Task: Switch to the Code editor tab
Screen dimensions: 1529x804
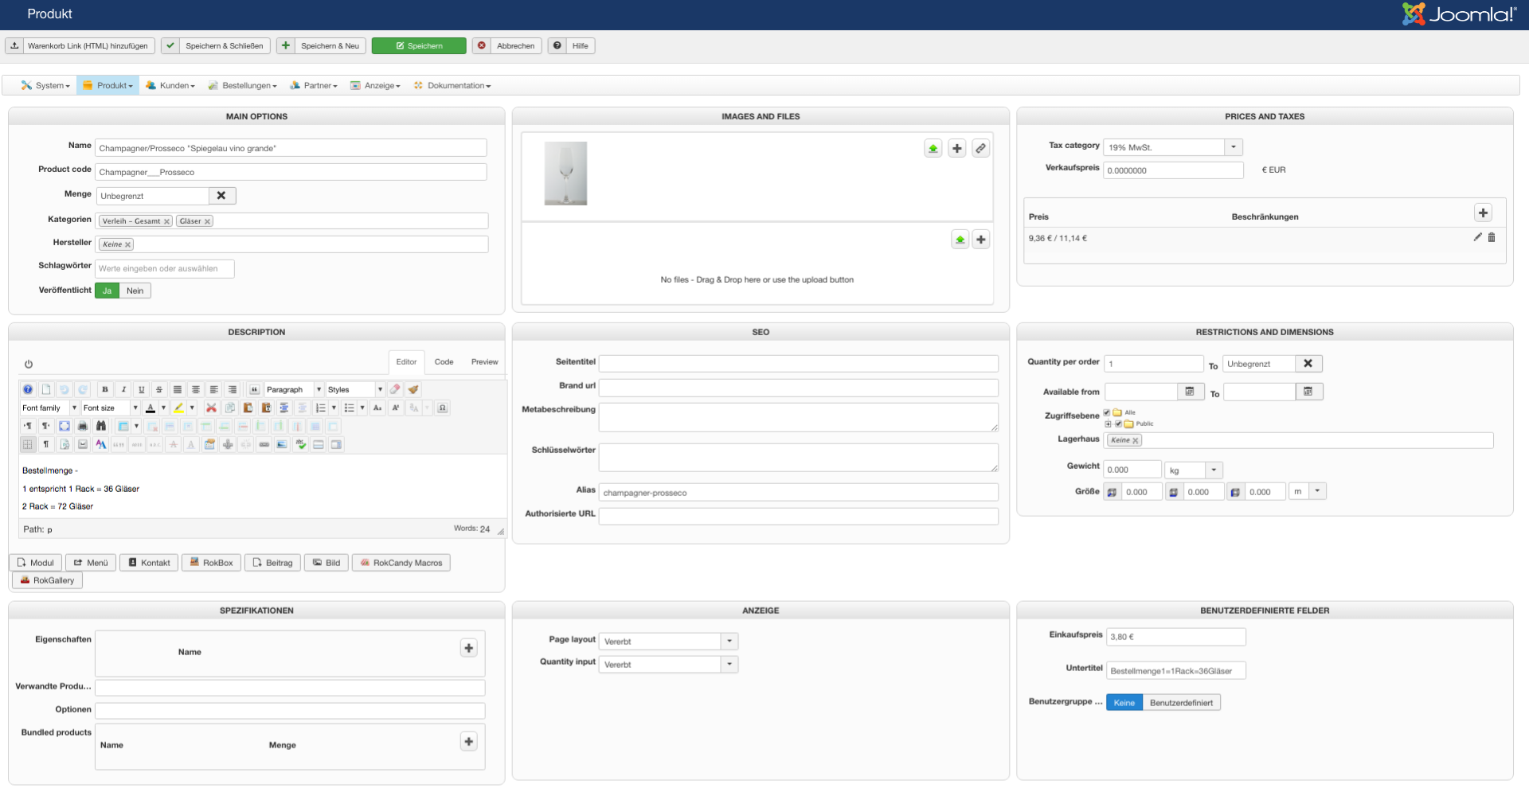Action: click(x=444, y=362)
